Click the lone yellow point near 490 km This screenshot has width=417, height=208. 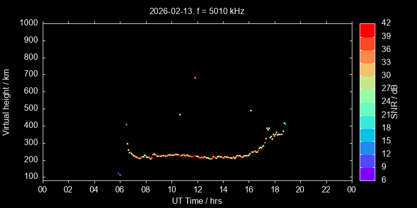[251, 110]
